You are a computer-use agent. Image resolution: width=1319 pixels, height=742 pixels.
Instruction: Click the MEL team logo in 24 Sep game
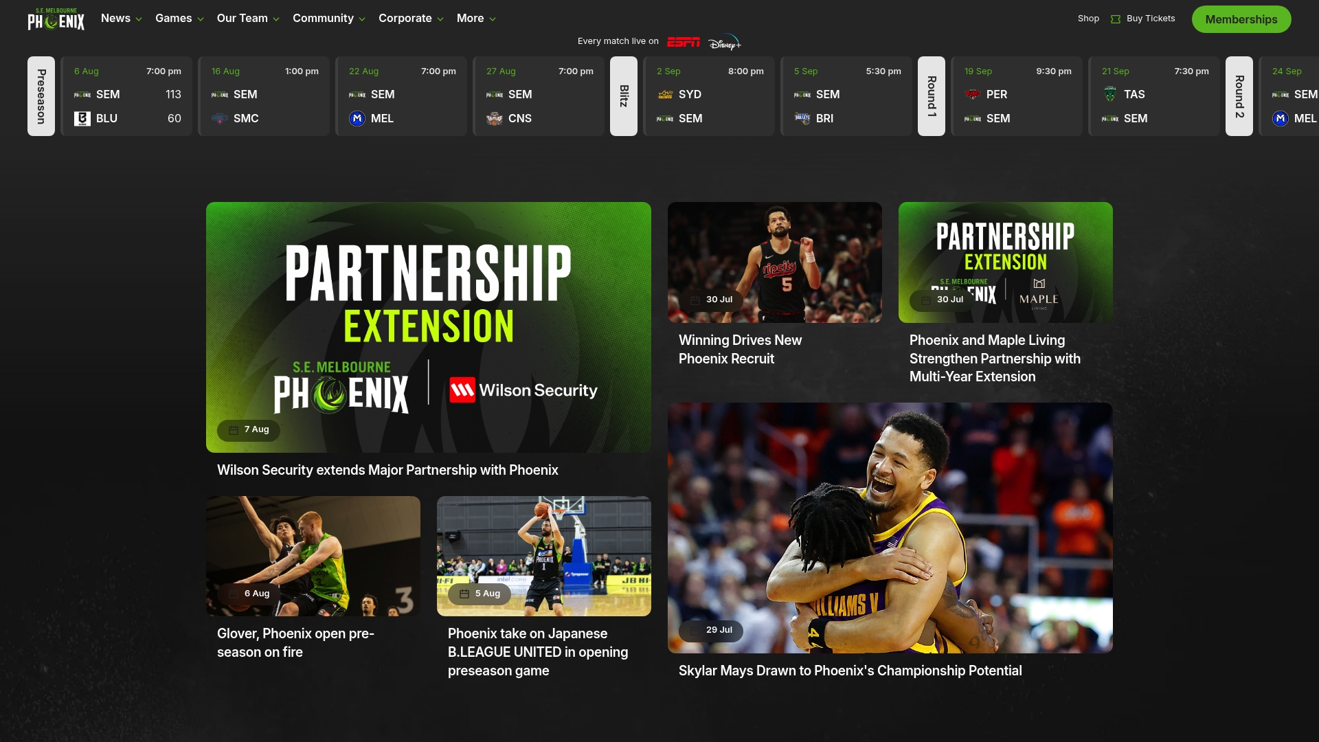(1281, 119)
